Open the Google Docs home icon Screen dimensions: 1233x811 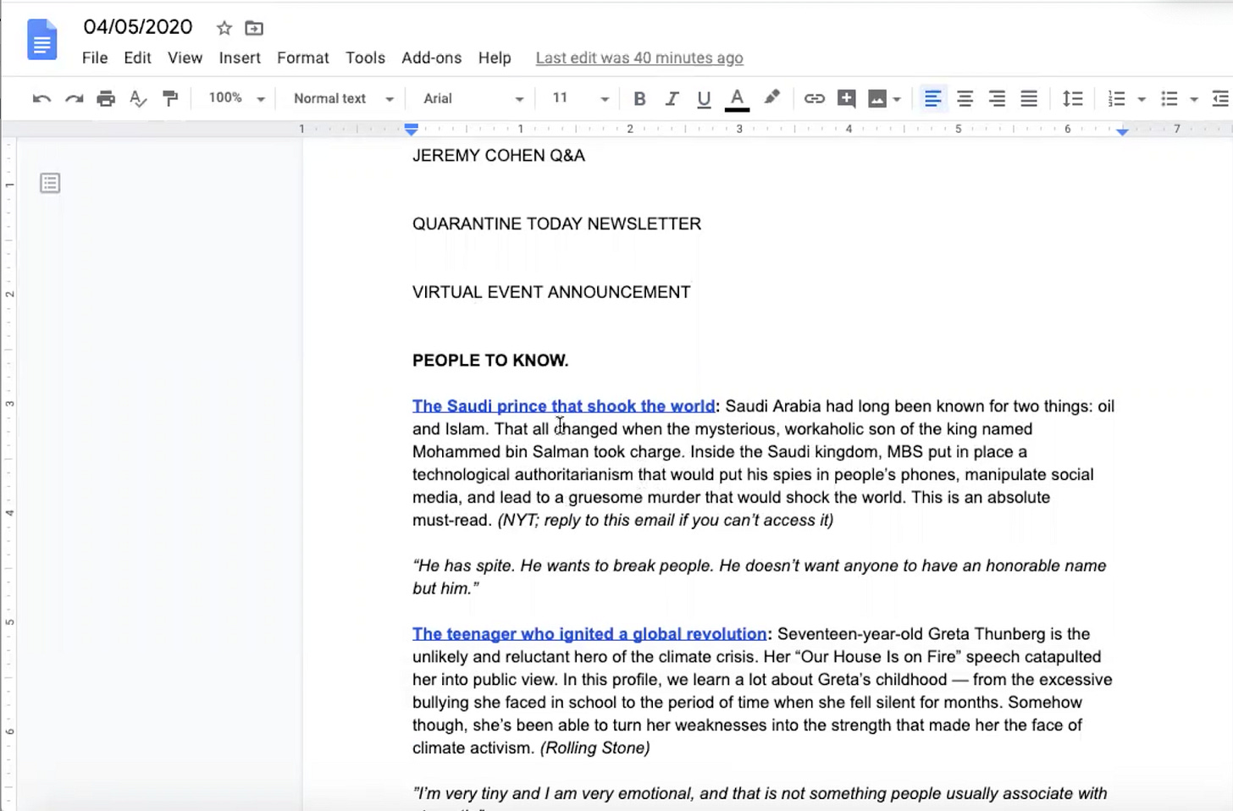pos(41,41)
